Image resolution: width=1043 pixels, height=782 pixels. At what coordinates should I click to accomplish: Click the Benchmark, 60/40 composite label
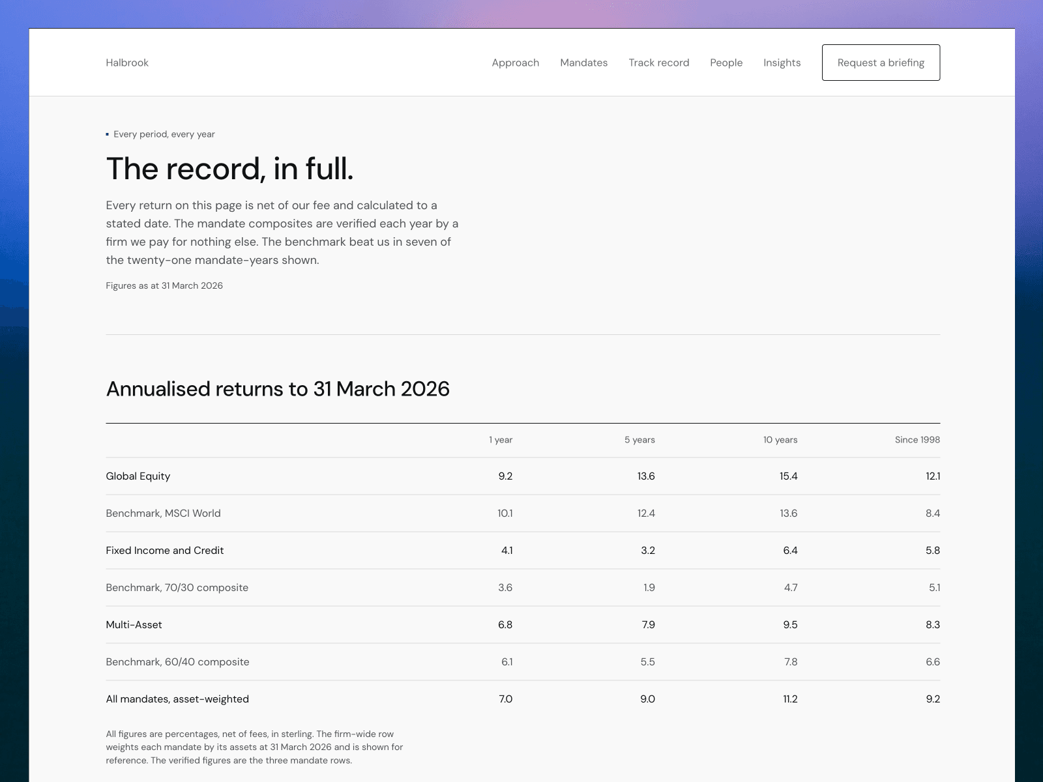(x=177, y=662)
